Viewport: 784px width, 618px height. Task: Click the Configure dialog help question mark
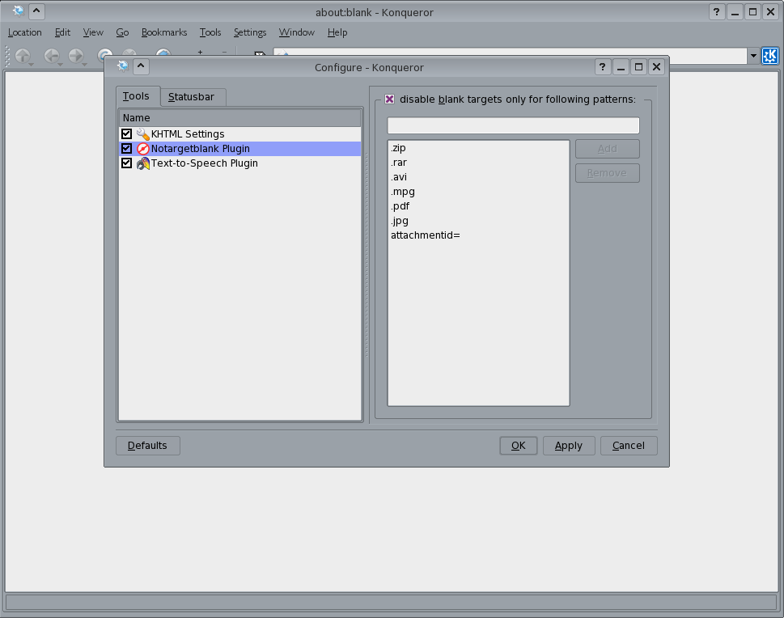(603, 66)
